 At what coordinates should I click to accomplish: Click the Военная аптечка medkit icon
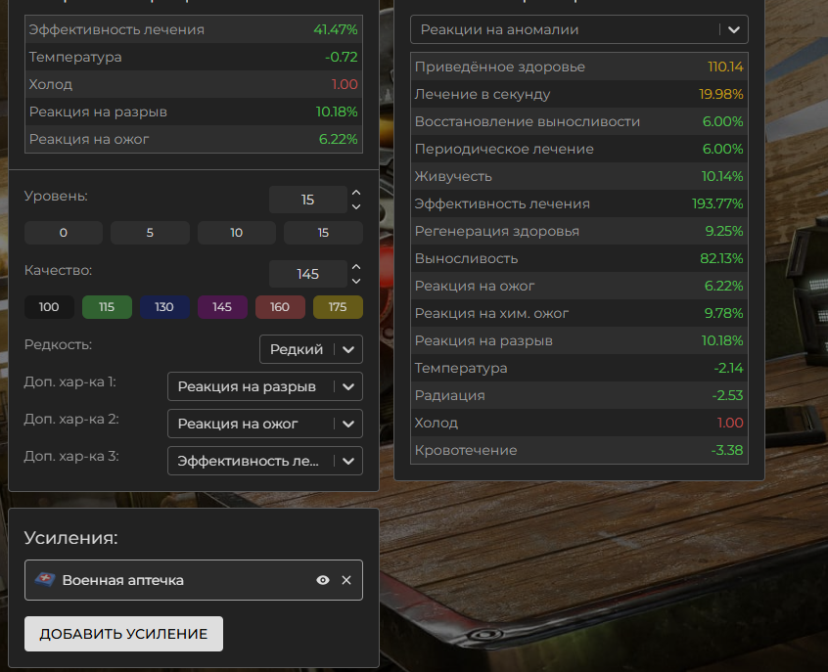tap(44, 580)
